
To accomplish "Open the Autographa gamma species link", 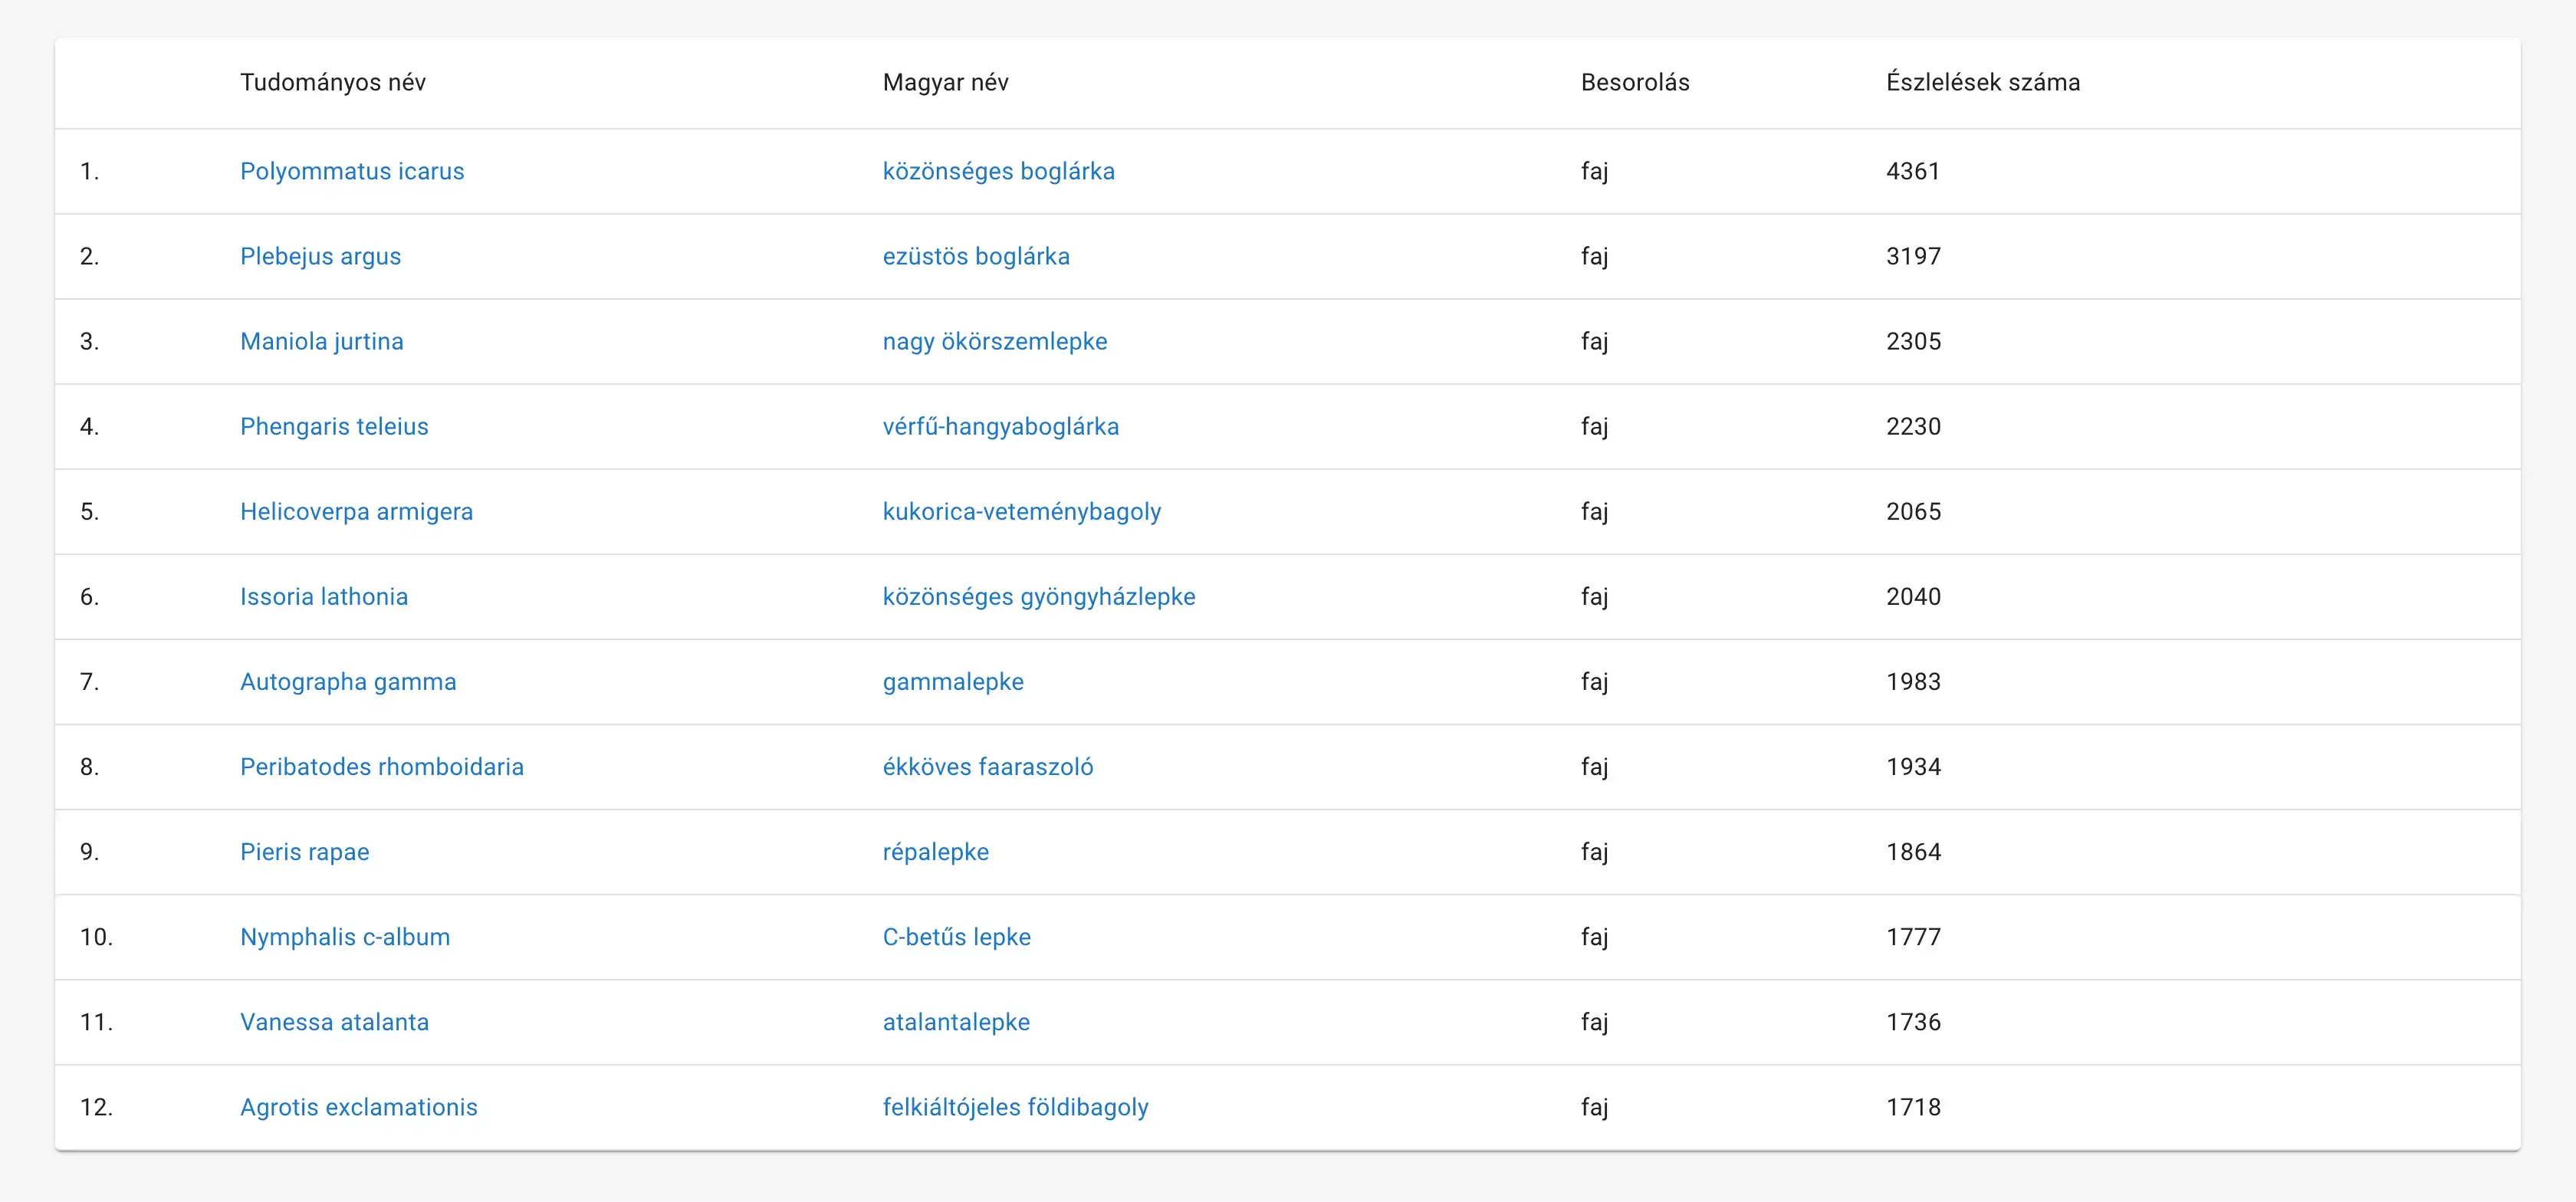I will coord(348,681).
